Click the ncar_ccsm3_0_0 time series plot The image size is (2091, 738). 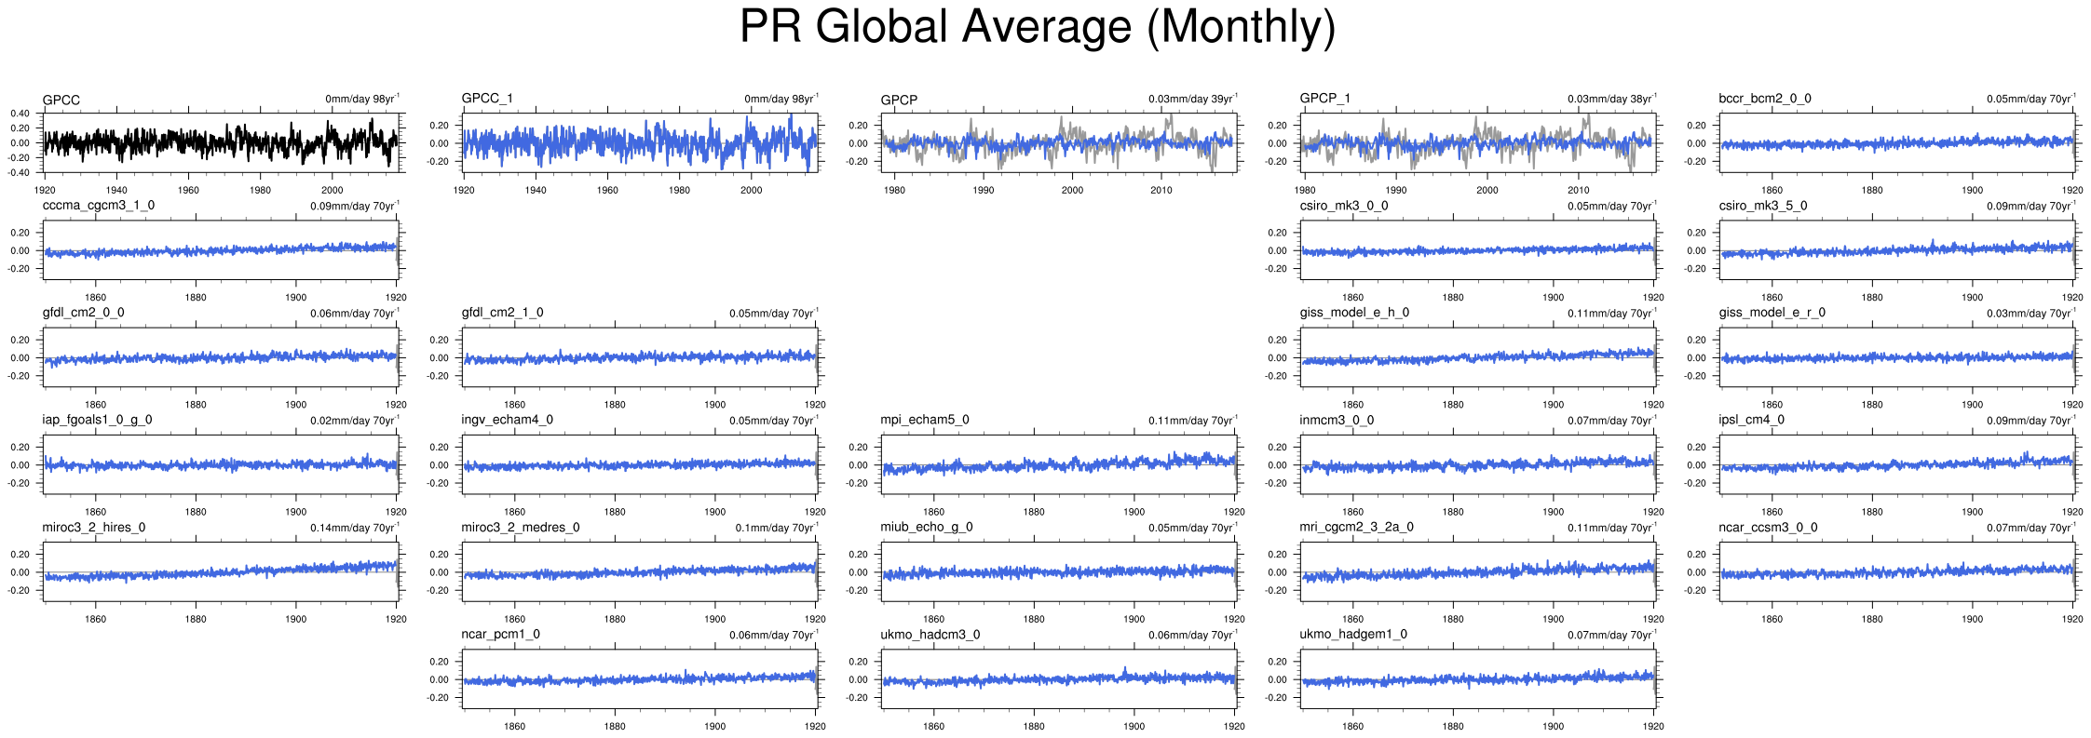pos(1897,571)
